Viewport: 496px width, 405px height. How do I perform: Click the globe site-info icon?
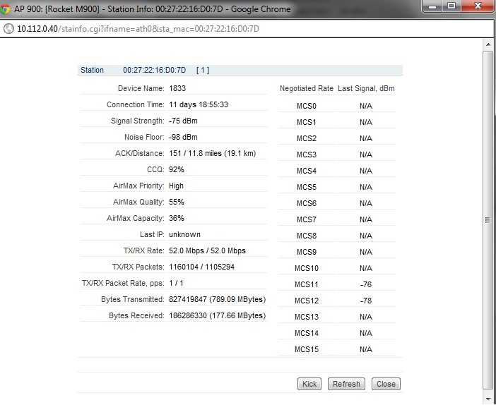pyautogui.click(x=9, y=29)
